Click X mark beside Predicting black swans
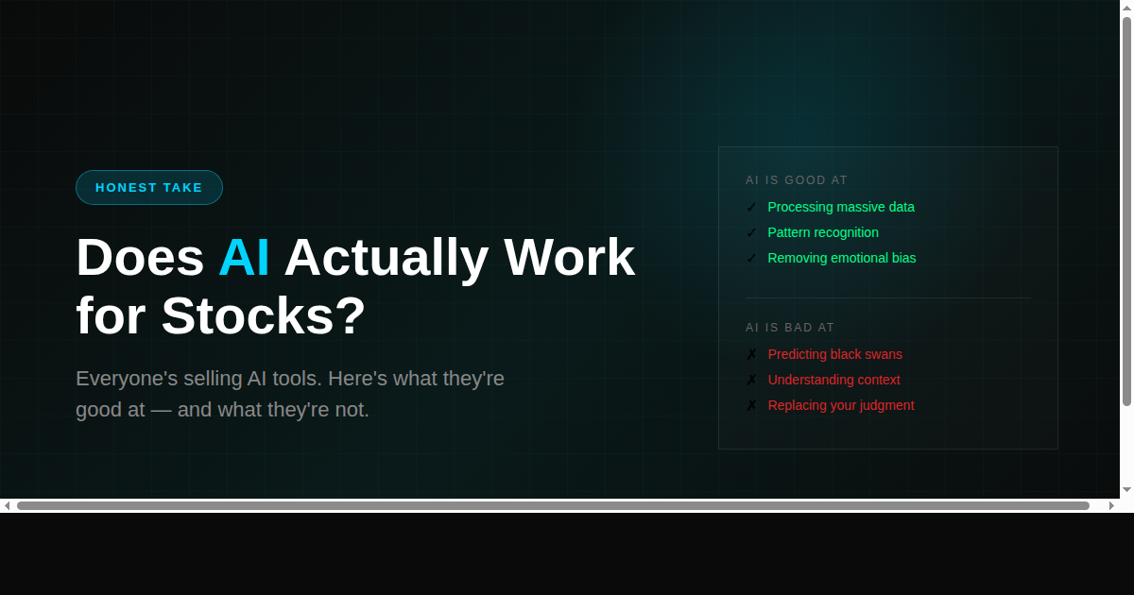This screenshot has height=595, width=1134. (x=751, y=354)
